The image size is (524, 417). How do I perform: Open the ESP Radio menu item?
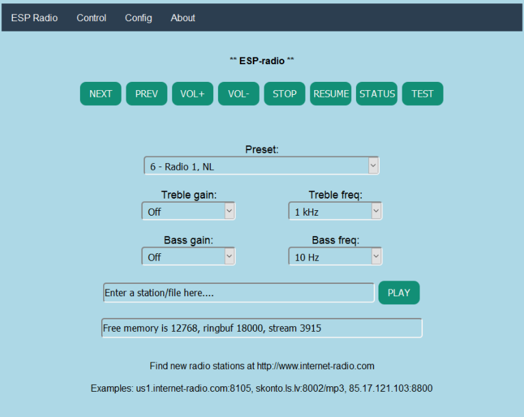coord(34,18)
